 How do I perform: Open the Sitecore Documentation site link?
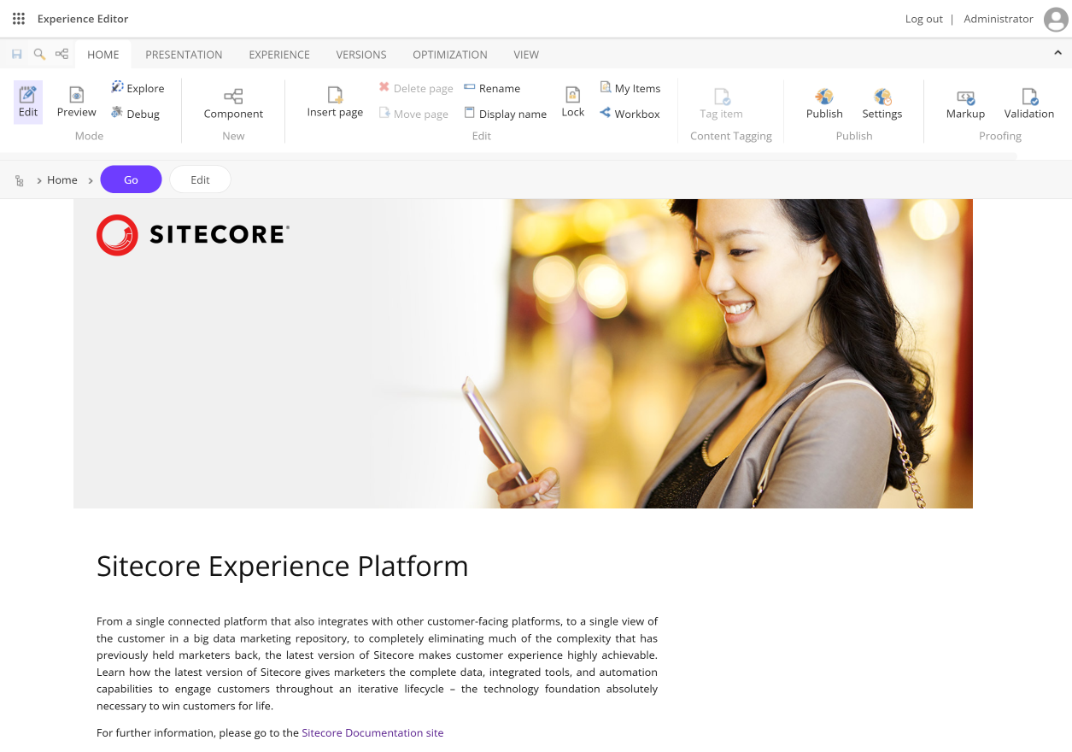tap(372, 732)
